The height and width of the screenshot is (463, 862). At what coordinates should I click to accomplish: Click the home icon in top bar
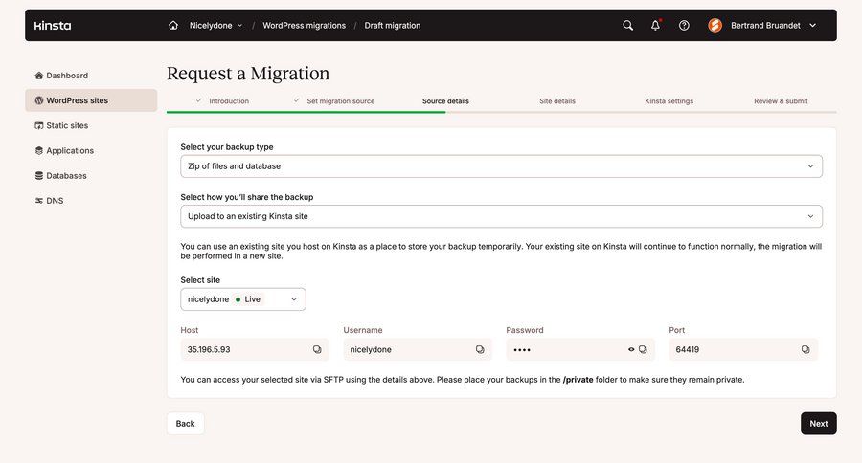tap(173, 26)
